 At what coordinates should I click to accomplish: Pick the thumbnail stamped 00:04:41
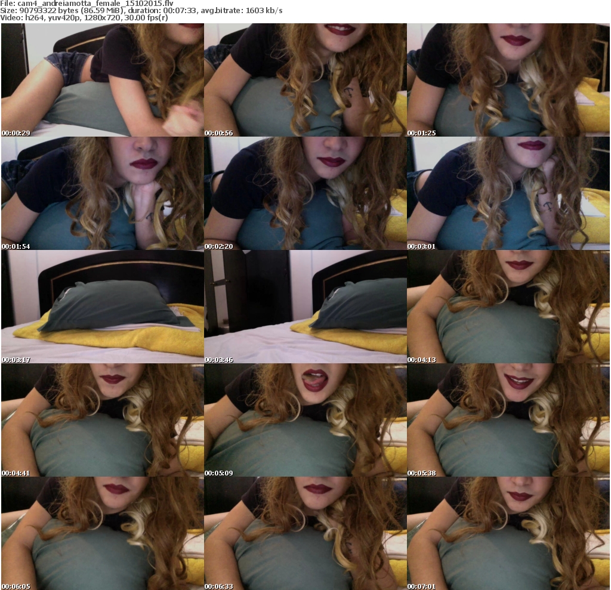point(102,420)
